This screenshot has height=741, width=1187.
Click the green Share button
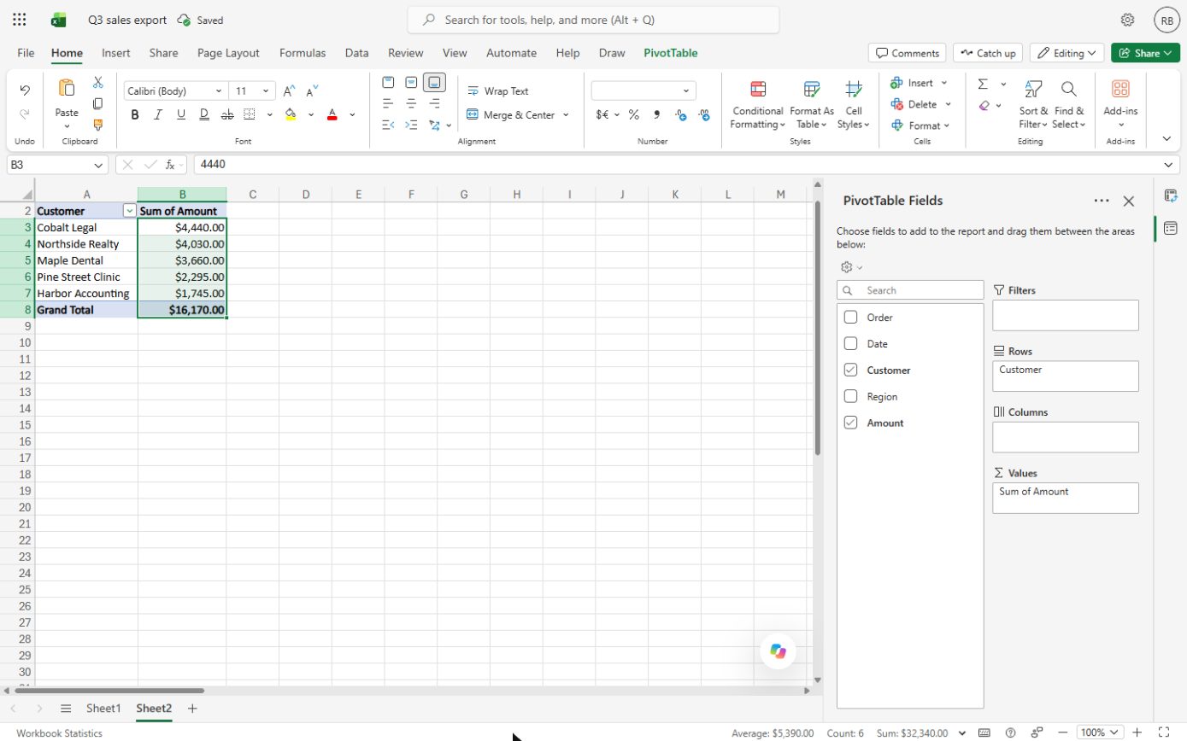point(1145,53)
